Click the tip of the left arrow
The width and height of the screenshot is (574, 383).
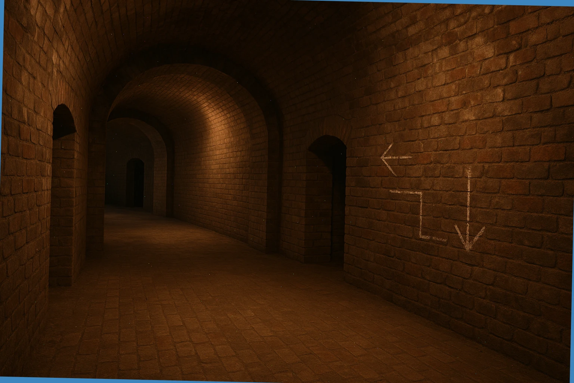click(x=383, y=157)
